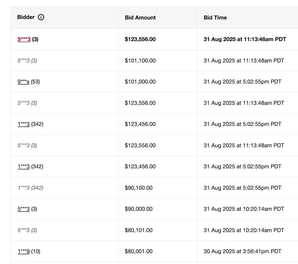Open the 1***9 bidder profile link

pyautogui.click(x=24, y=251)
